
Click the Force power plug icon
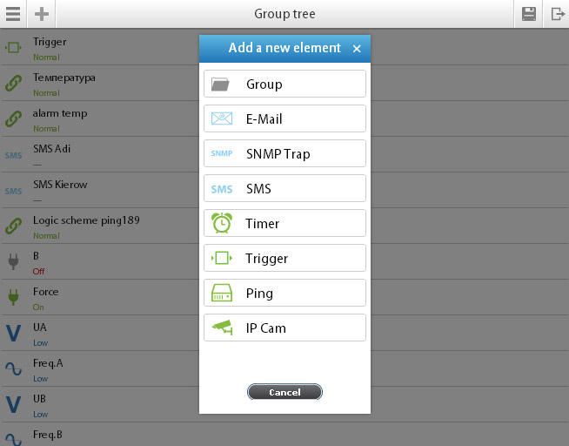(13, 297)
